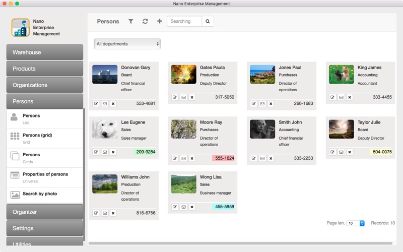
Task: Open the Products sidebar section
Action: pyautogui.click(x=45, y=69)
